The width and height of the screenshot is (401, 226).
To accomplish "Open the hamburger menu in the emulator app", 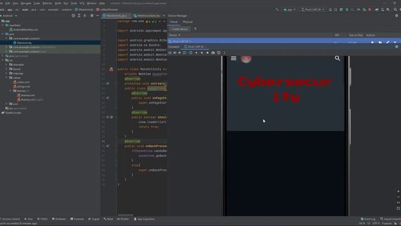I will [234, 58].
